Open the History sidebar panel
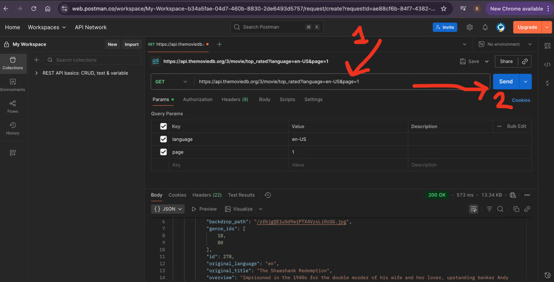 tap(12, 129)
